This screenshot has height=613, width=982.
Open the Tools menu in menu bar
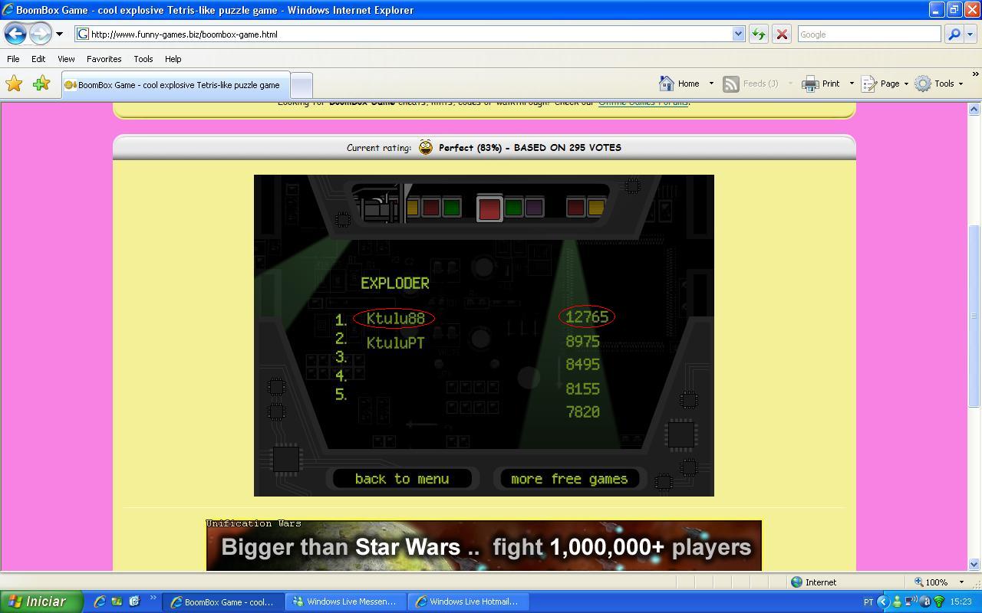pos(143,59)
